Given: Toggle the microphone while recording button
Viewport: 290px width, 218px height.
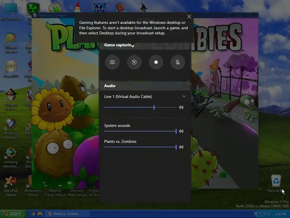Looking at the screenshot, I should tap(178, 62).
